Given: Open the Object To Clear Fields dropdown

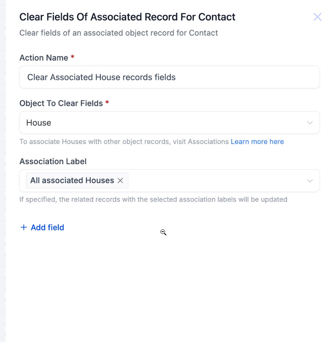Looking at the screenshot, I should pyautogui.click(x=169, y=123).
